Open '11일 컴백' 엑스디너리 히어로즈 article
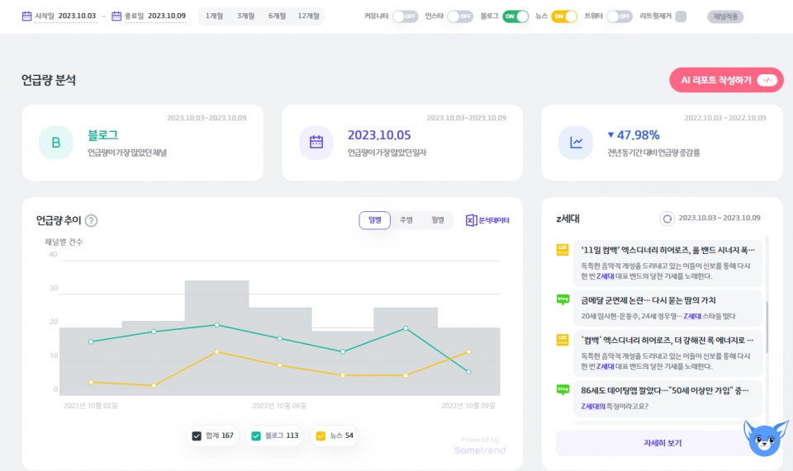 click(667, 263)
